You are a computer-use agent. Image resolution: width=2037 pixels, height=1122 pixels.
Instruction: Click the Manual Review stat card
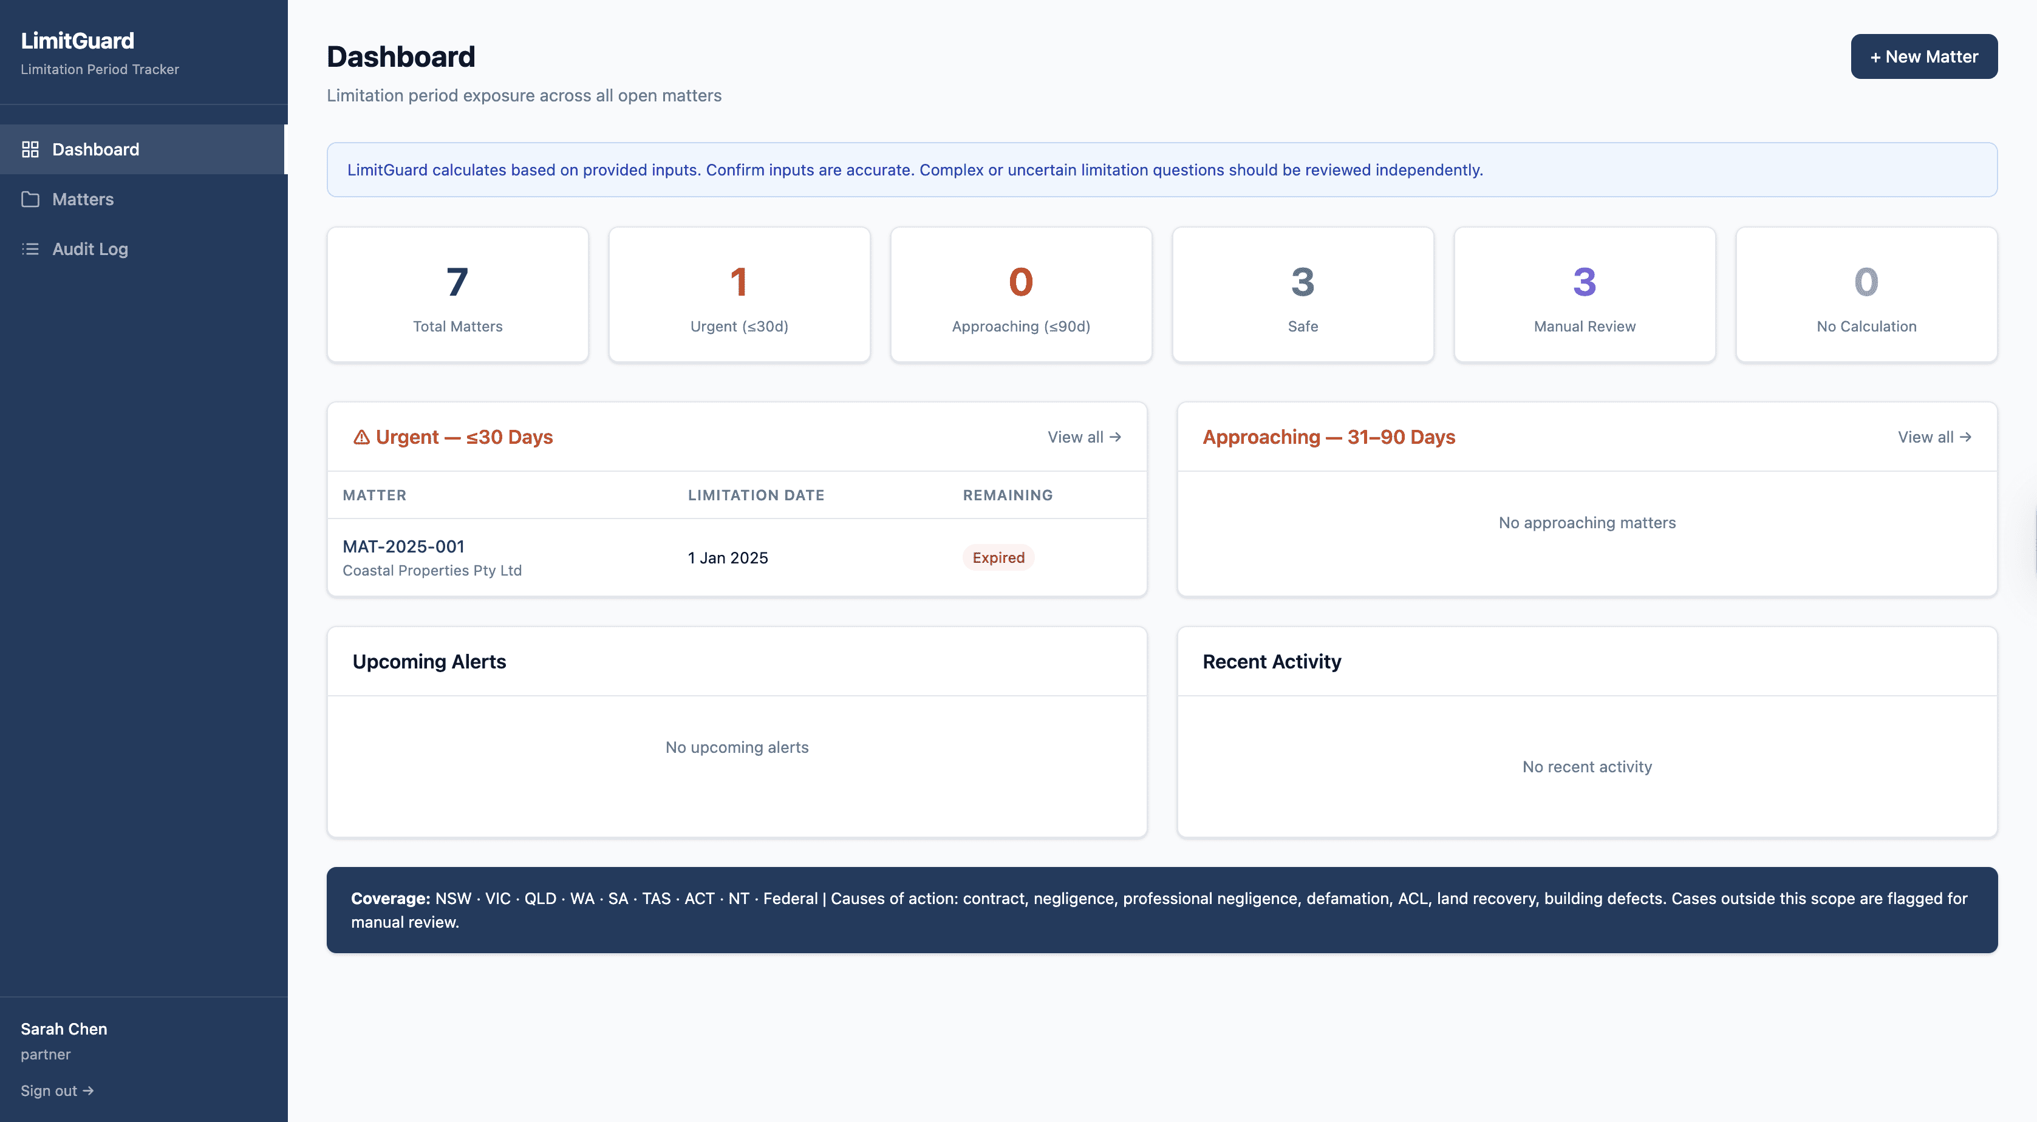pos(1584,294)
